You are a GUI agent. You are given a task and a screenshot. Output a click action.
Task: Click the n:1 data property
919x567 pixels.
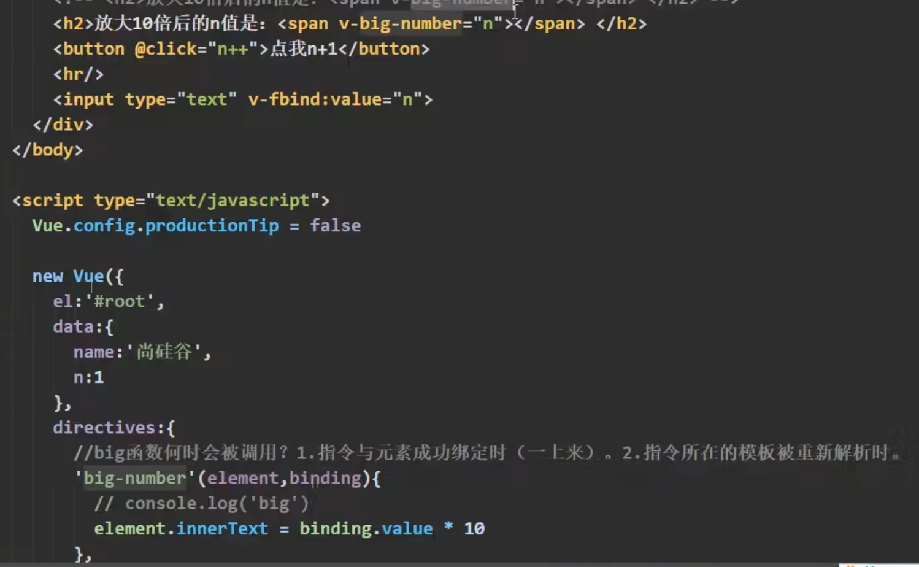point(88,377)
